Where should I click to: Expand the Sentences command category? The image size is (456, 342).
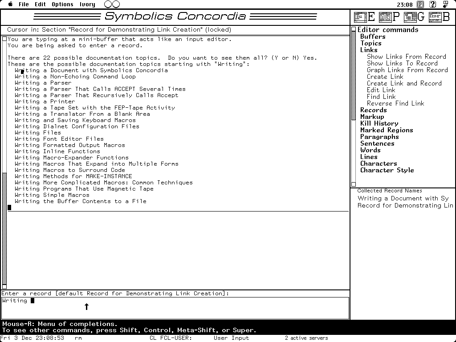[x=377, y=143]
